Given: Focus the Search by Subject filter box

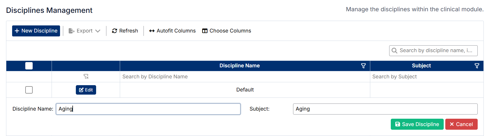Looking at the screenshot, I should (426, 77).
